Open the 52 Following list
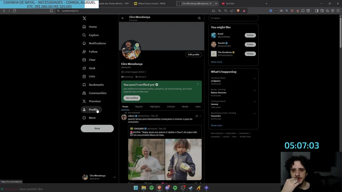Screen dimensions: 342x192 (x=127, y=77)
